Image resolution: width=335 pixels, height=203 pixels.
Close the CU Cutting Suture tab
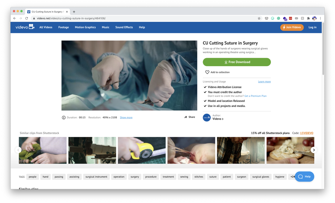click(x=67, y=12)
